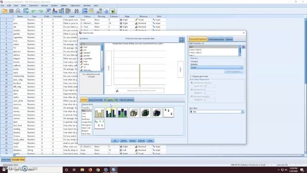Screen dimensions: 307x173
Task: Select the Standard error radio button
Action: tap(192, 90)
